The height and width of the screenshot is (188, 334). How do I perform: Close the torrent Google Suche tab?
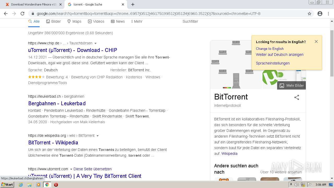(x=123, y=4)
